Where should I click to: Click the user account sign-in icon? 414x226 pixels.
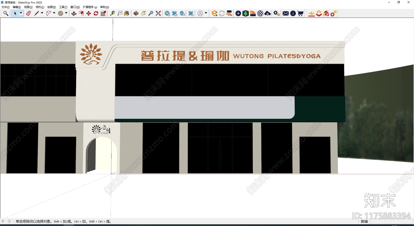tap(200, 13)
